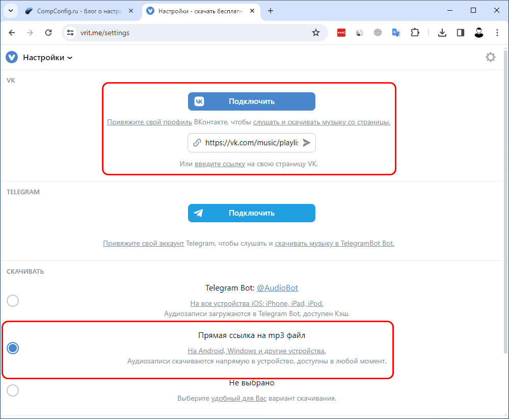This screenshot has width=509, height=419.
Task: Submit the VK playlist link with arrow
Action: (x=306, y=143)
